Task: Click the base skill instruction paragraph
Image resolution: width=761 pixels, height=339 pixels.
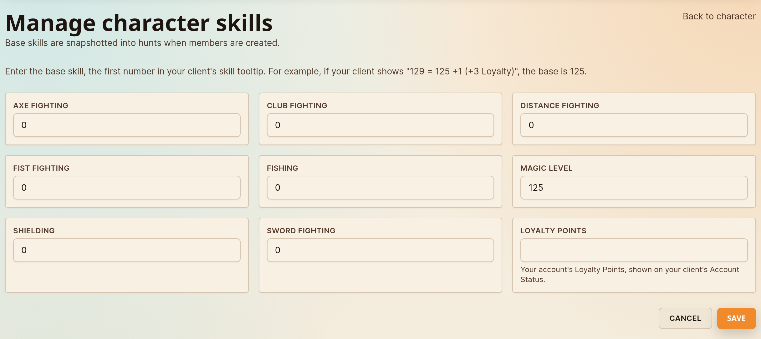Action: [x=296, y=71]
